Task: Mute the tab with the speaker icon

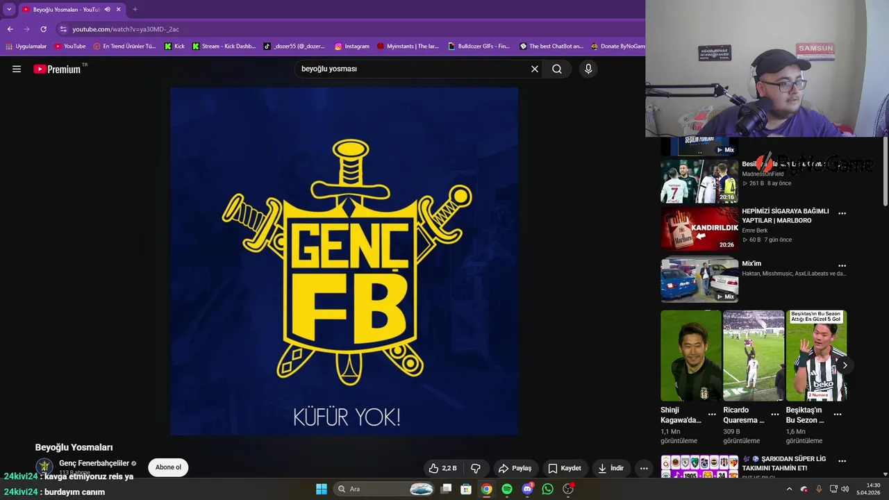Action: (107, 10)
